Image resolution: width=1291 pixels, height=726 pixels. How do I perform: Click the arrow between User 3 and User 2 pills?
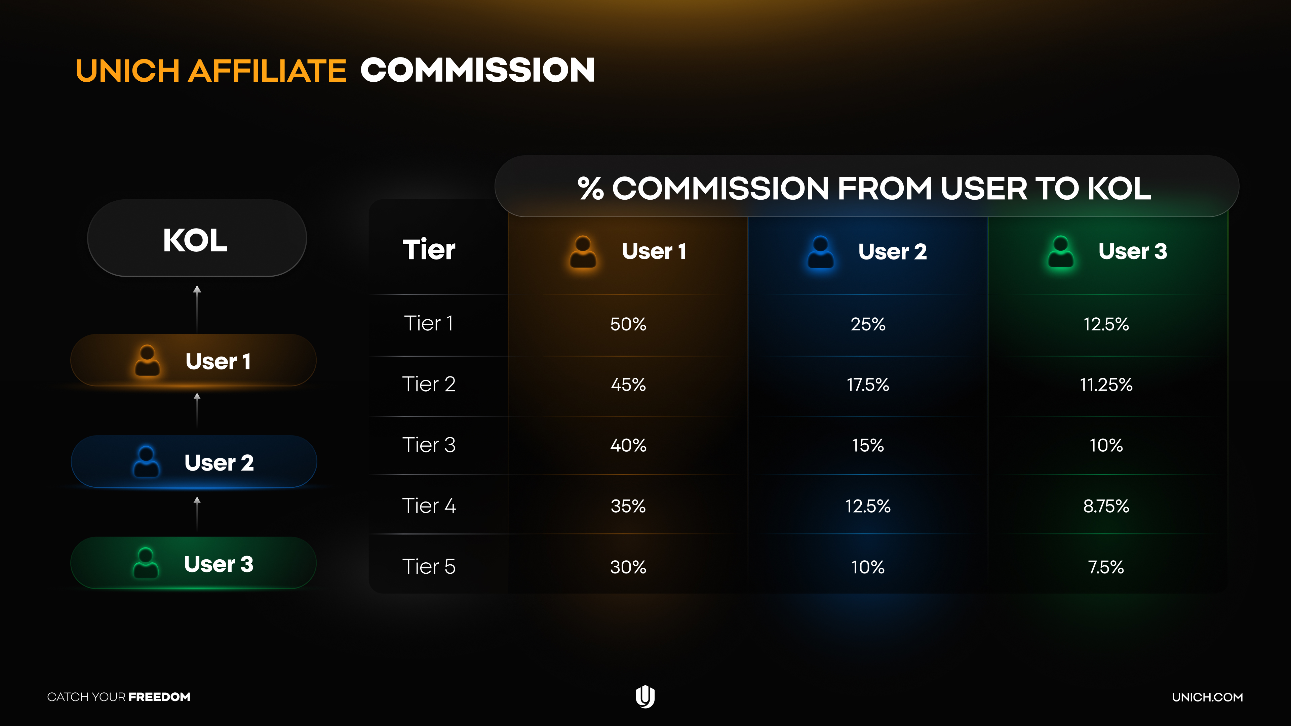(197, 512)
